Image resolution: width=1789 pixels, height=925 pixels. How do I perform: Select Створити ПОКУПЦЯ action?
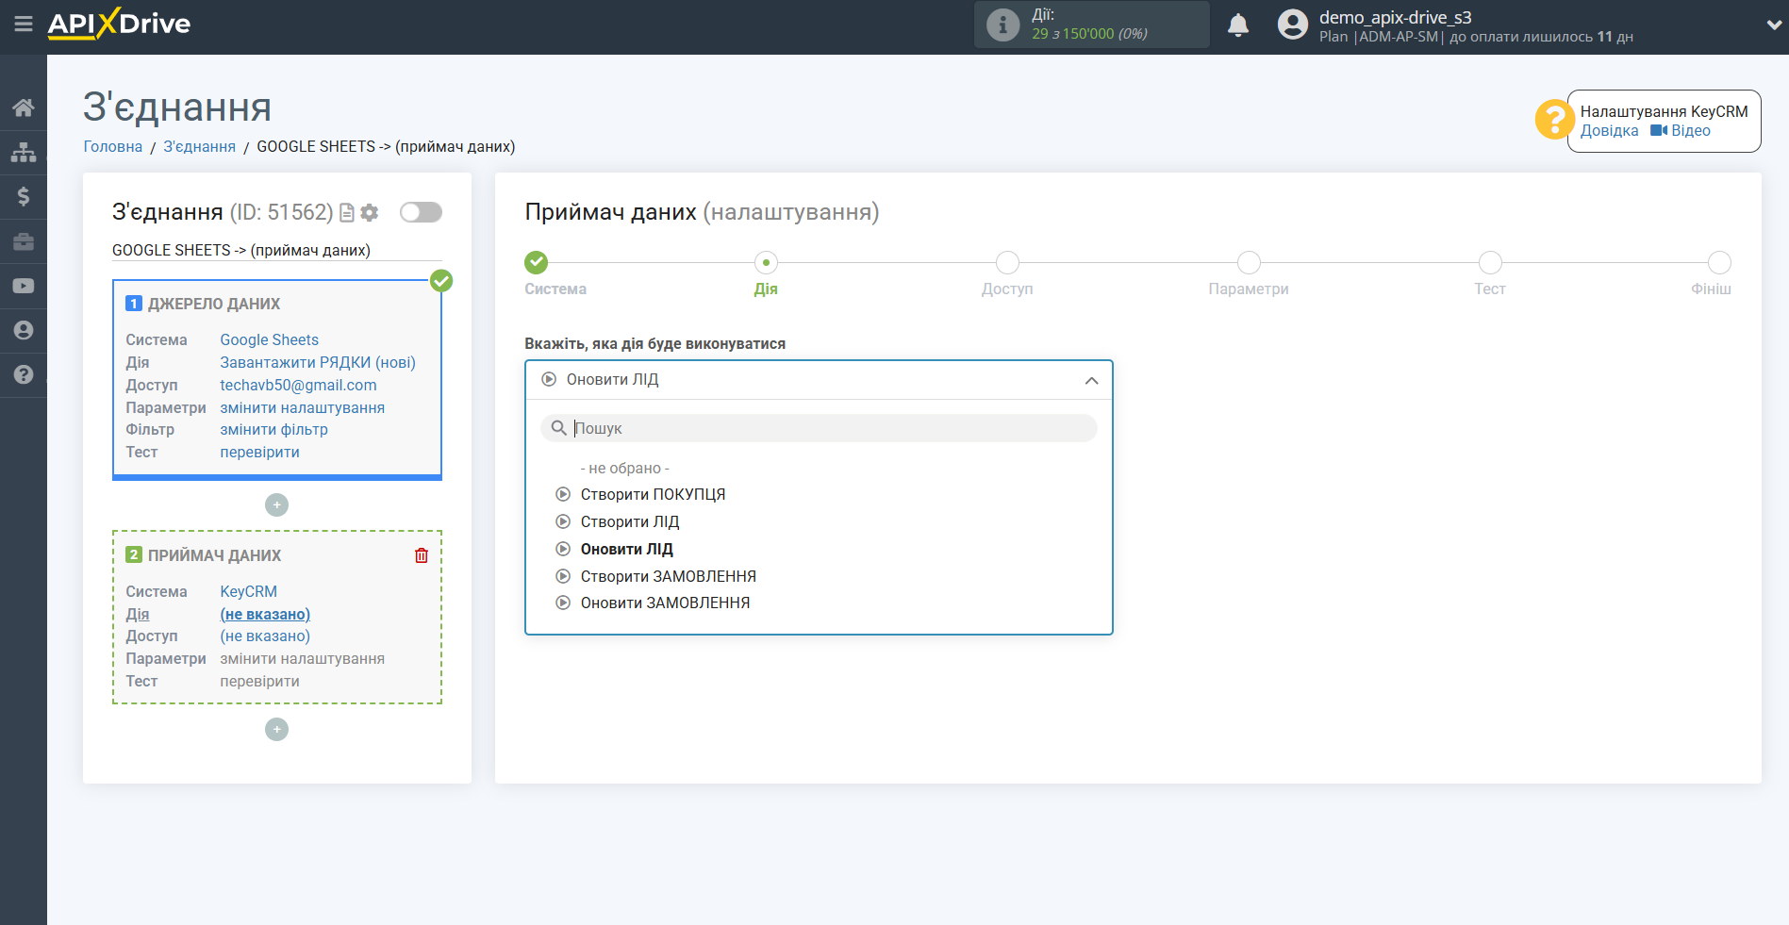[653, 495]
